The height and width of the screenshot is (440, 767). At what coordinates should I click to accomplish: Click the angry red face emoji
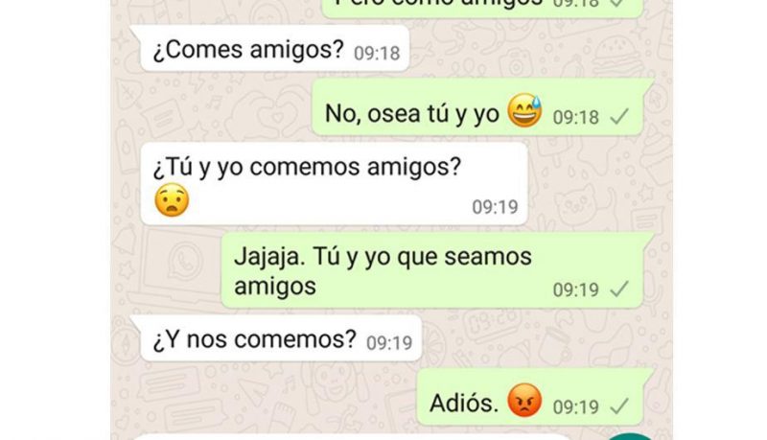[x=524, y=401]
